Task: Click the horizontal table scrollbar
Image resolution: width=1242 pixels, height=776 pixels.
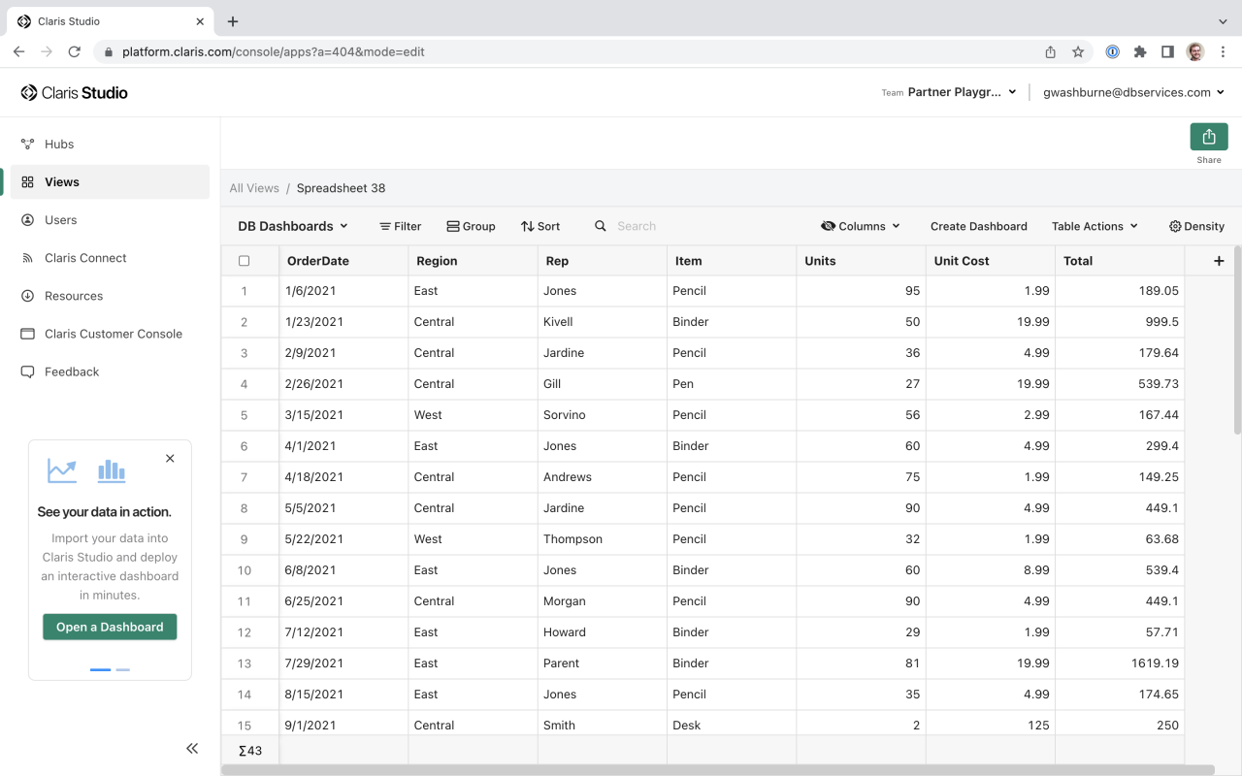Action: [x=717, y=770]
